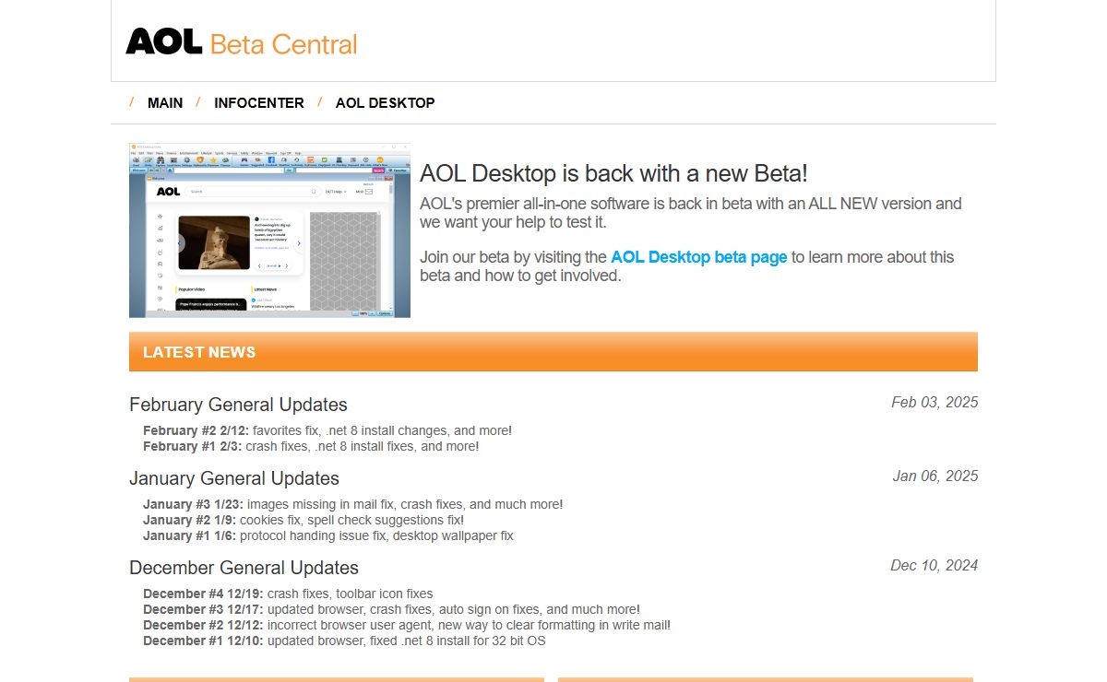Click the "AOL Desktop is back with a new Beta!" headline
The height and width of the screenshot is (682, 1107).
[x=613, y=173]
